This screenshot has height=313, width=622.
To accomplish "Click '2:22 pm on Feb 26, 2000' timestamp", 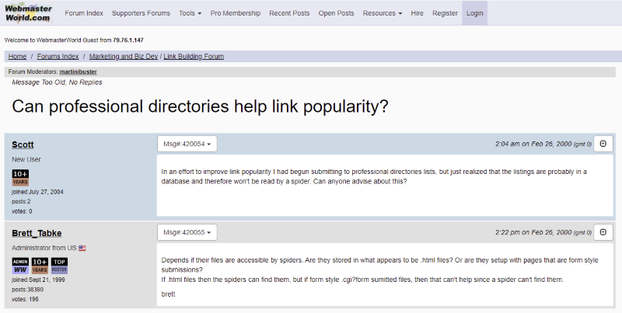I will 533,232.
